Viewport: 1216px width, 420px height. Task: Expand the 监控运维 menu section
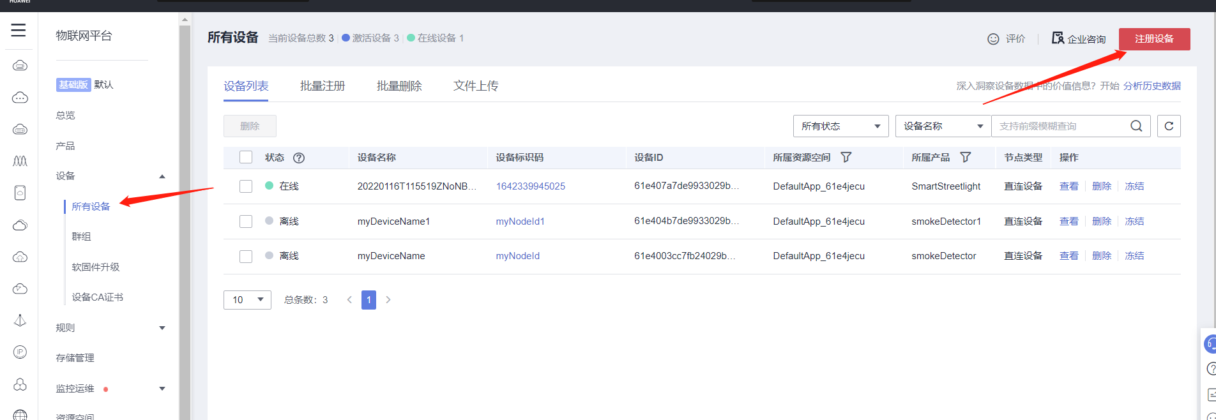[162, 389]
